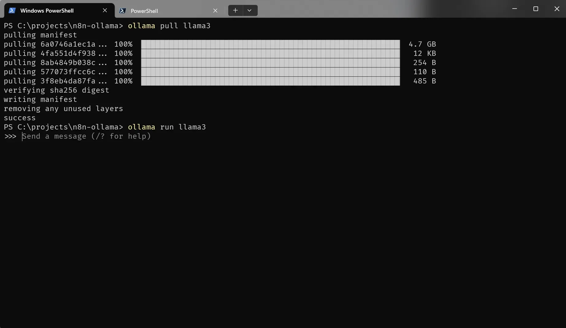
Task: Close the Windows PowerShell tab
Action: (105, 10)
